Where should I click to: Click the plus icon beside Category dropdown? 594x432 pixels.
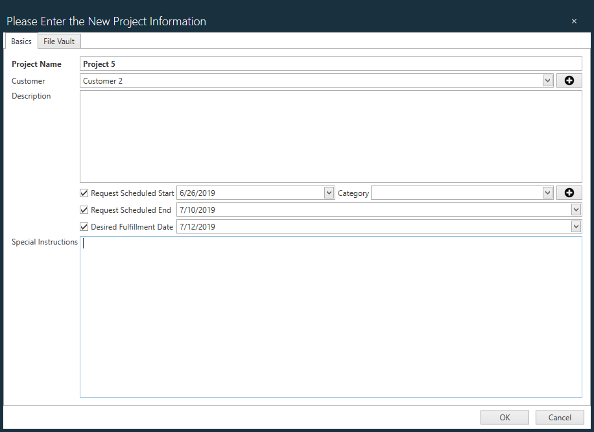[569, 192]
